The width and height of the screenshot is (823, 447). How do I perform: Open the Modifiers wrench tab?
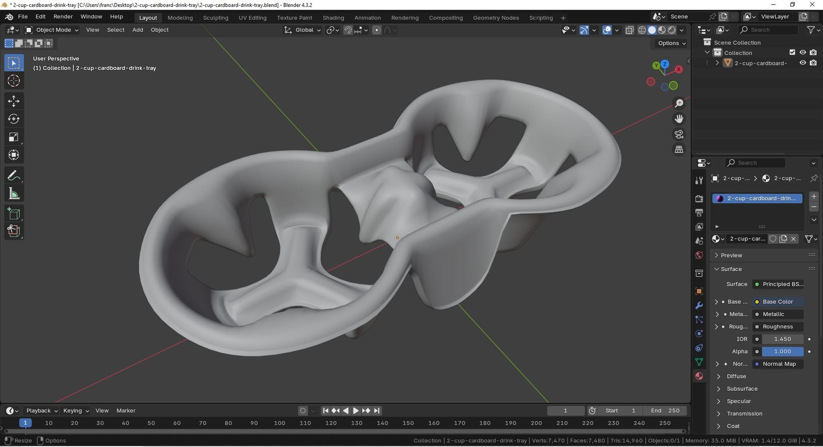point(699,305)
